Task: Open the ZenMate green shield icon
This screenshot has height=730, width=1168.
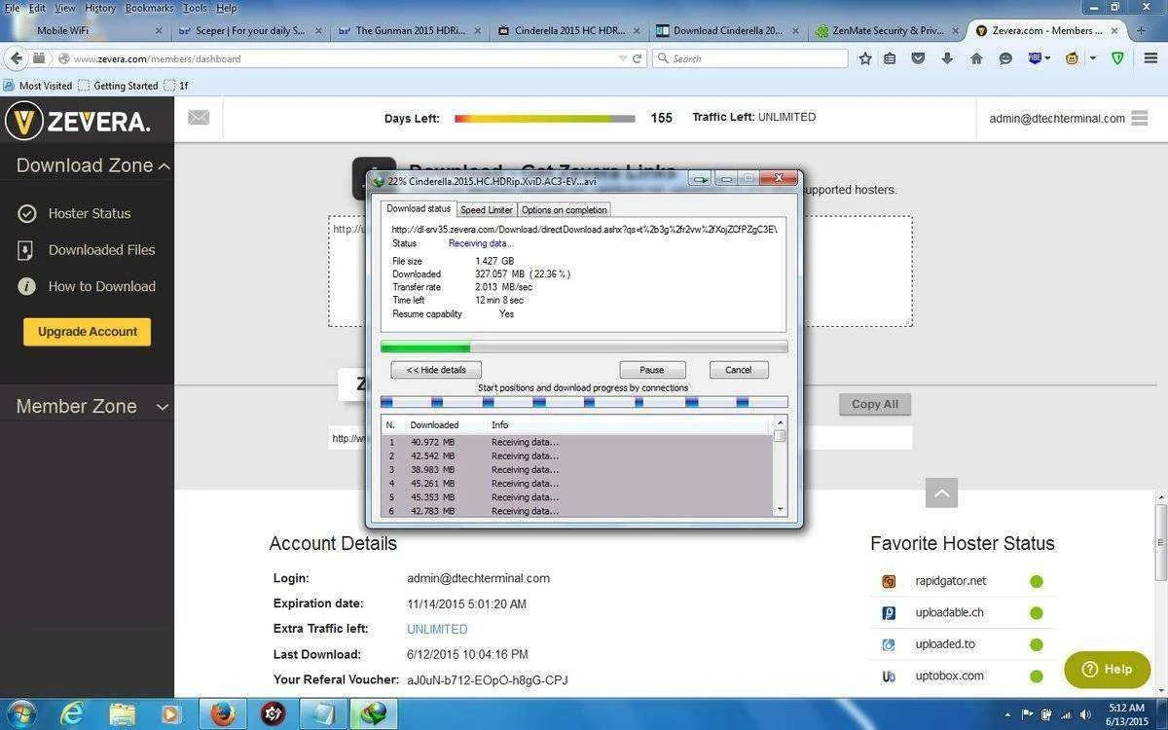Action: (1118, 58)
